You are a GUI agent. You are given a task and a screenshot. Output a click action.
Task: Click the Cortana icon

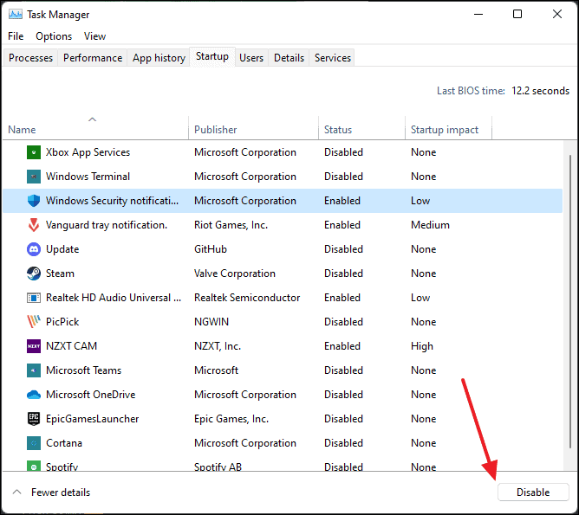tap(34, 443)
